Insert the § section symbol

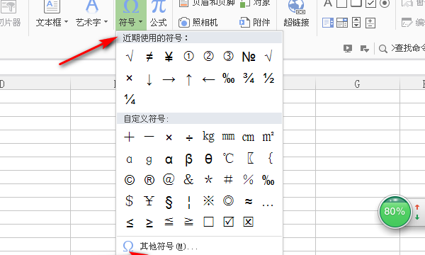(x=169, y=202)
